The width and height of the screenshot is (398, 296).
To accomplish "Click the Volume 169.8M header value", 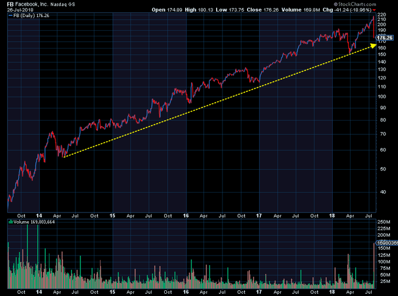I will (301, 10).
